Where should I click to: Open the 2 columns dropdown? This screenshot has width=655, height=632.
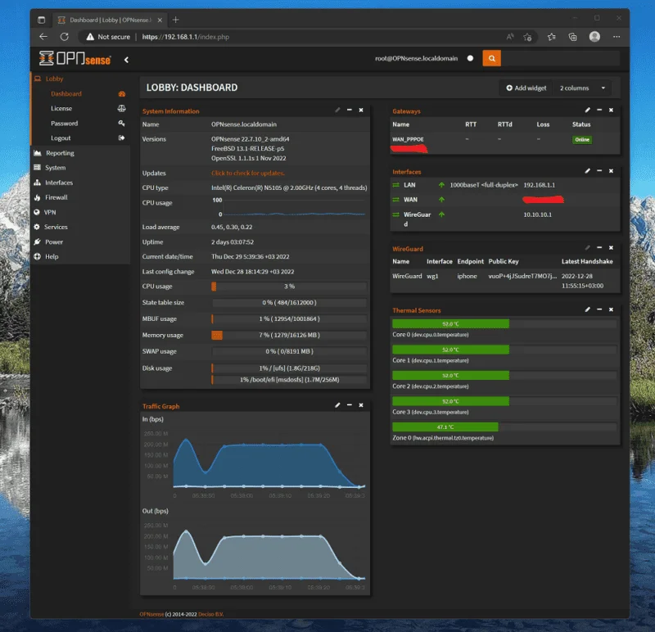583,88
